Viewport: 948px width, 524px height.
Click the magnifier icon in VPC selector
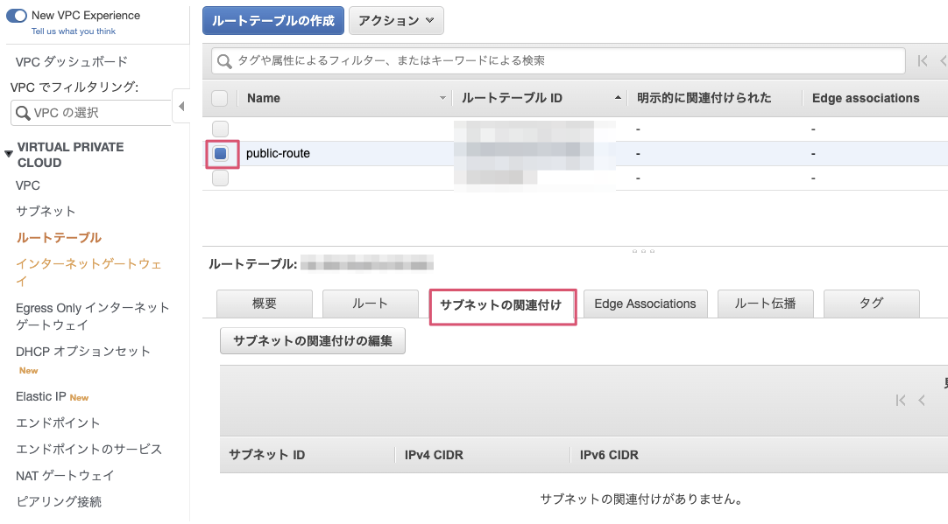tap(23, 113)
